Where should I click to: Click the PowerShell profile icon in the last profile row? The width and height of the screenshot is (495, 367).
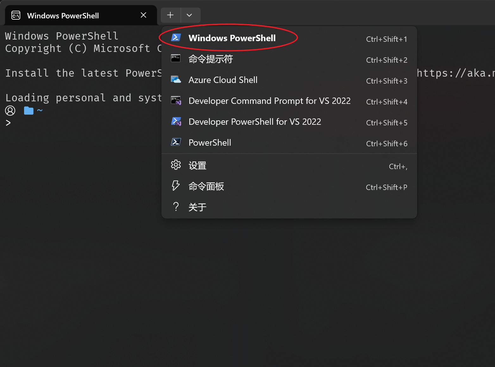point(176,142)
